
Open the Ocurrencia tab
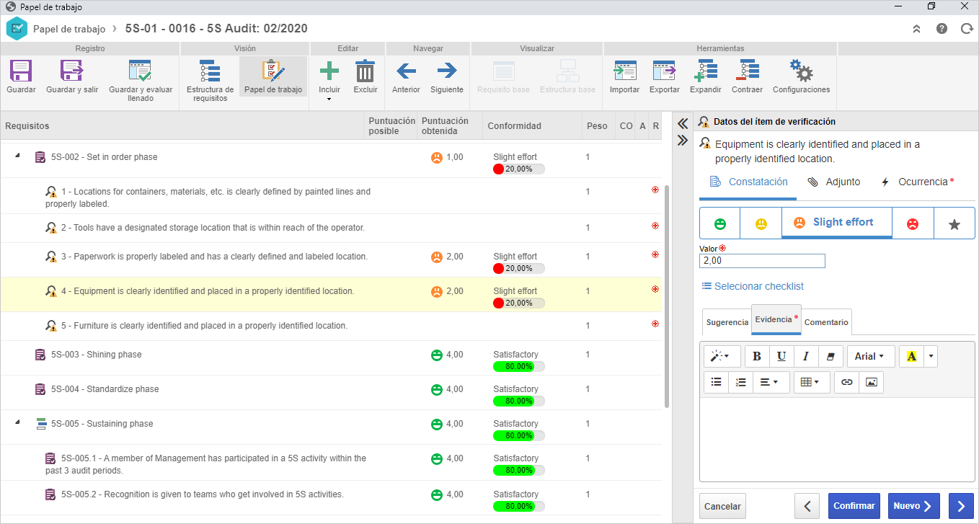pos(917,182)
